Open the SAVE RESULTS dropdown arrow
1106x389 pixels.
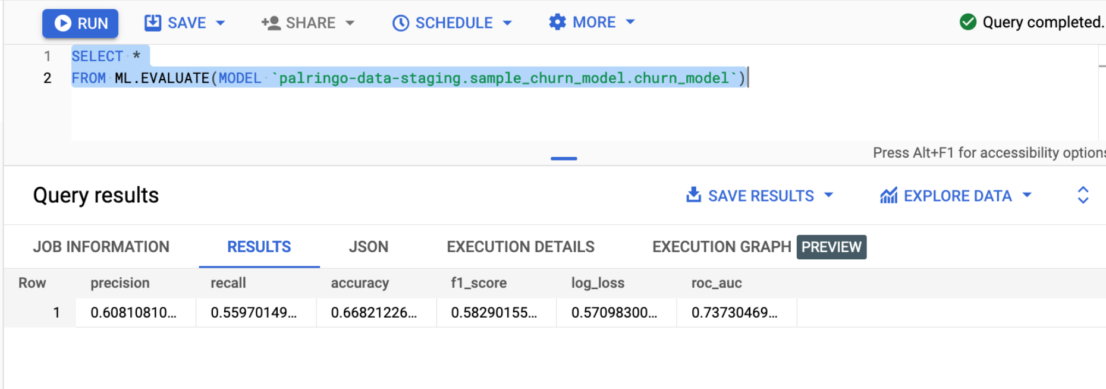(x=829, y=195)
